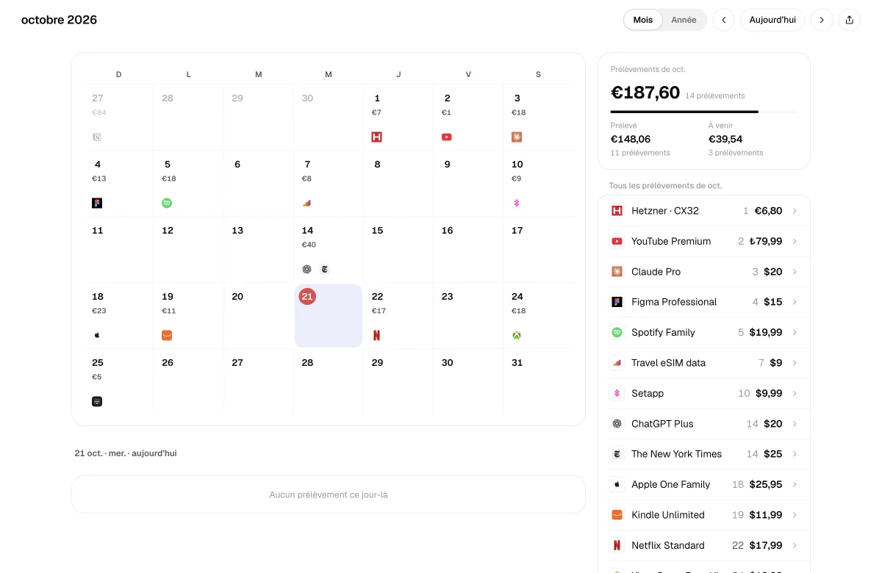Click the octobre 2026 heading
The image size is (882, 573).
point(59,20)
